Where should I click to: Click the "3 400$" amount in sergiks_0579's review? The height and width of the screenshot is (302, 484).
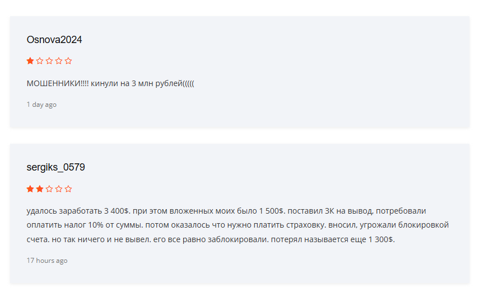coord(117,211)
